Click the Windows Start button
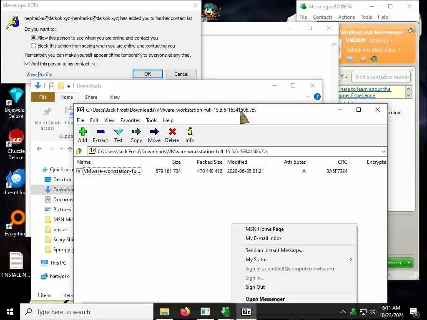 coord(10,312)
